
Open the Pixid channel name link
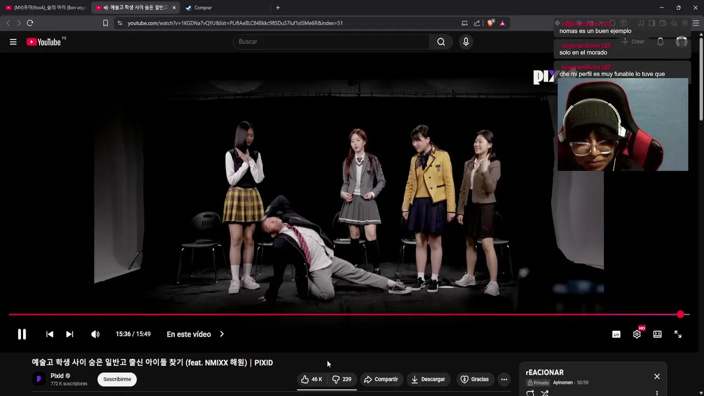click(57, 376)
